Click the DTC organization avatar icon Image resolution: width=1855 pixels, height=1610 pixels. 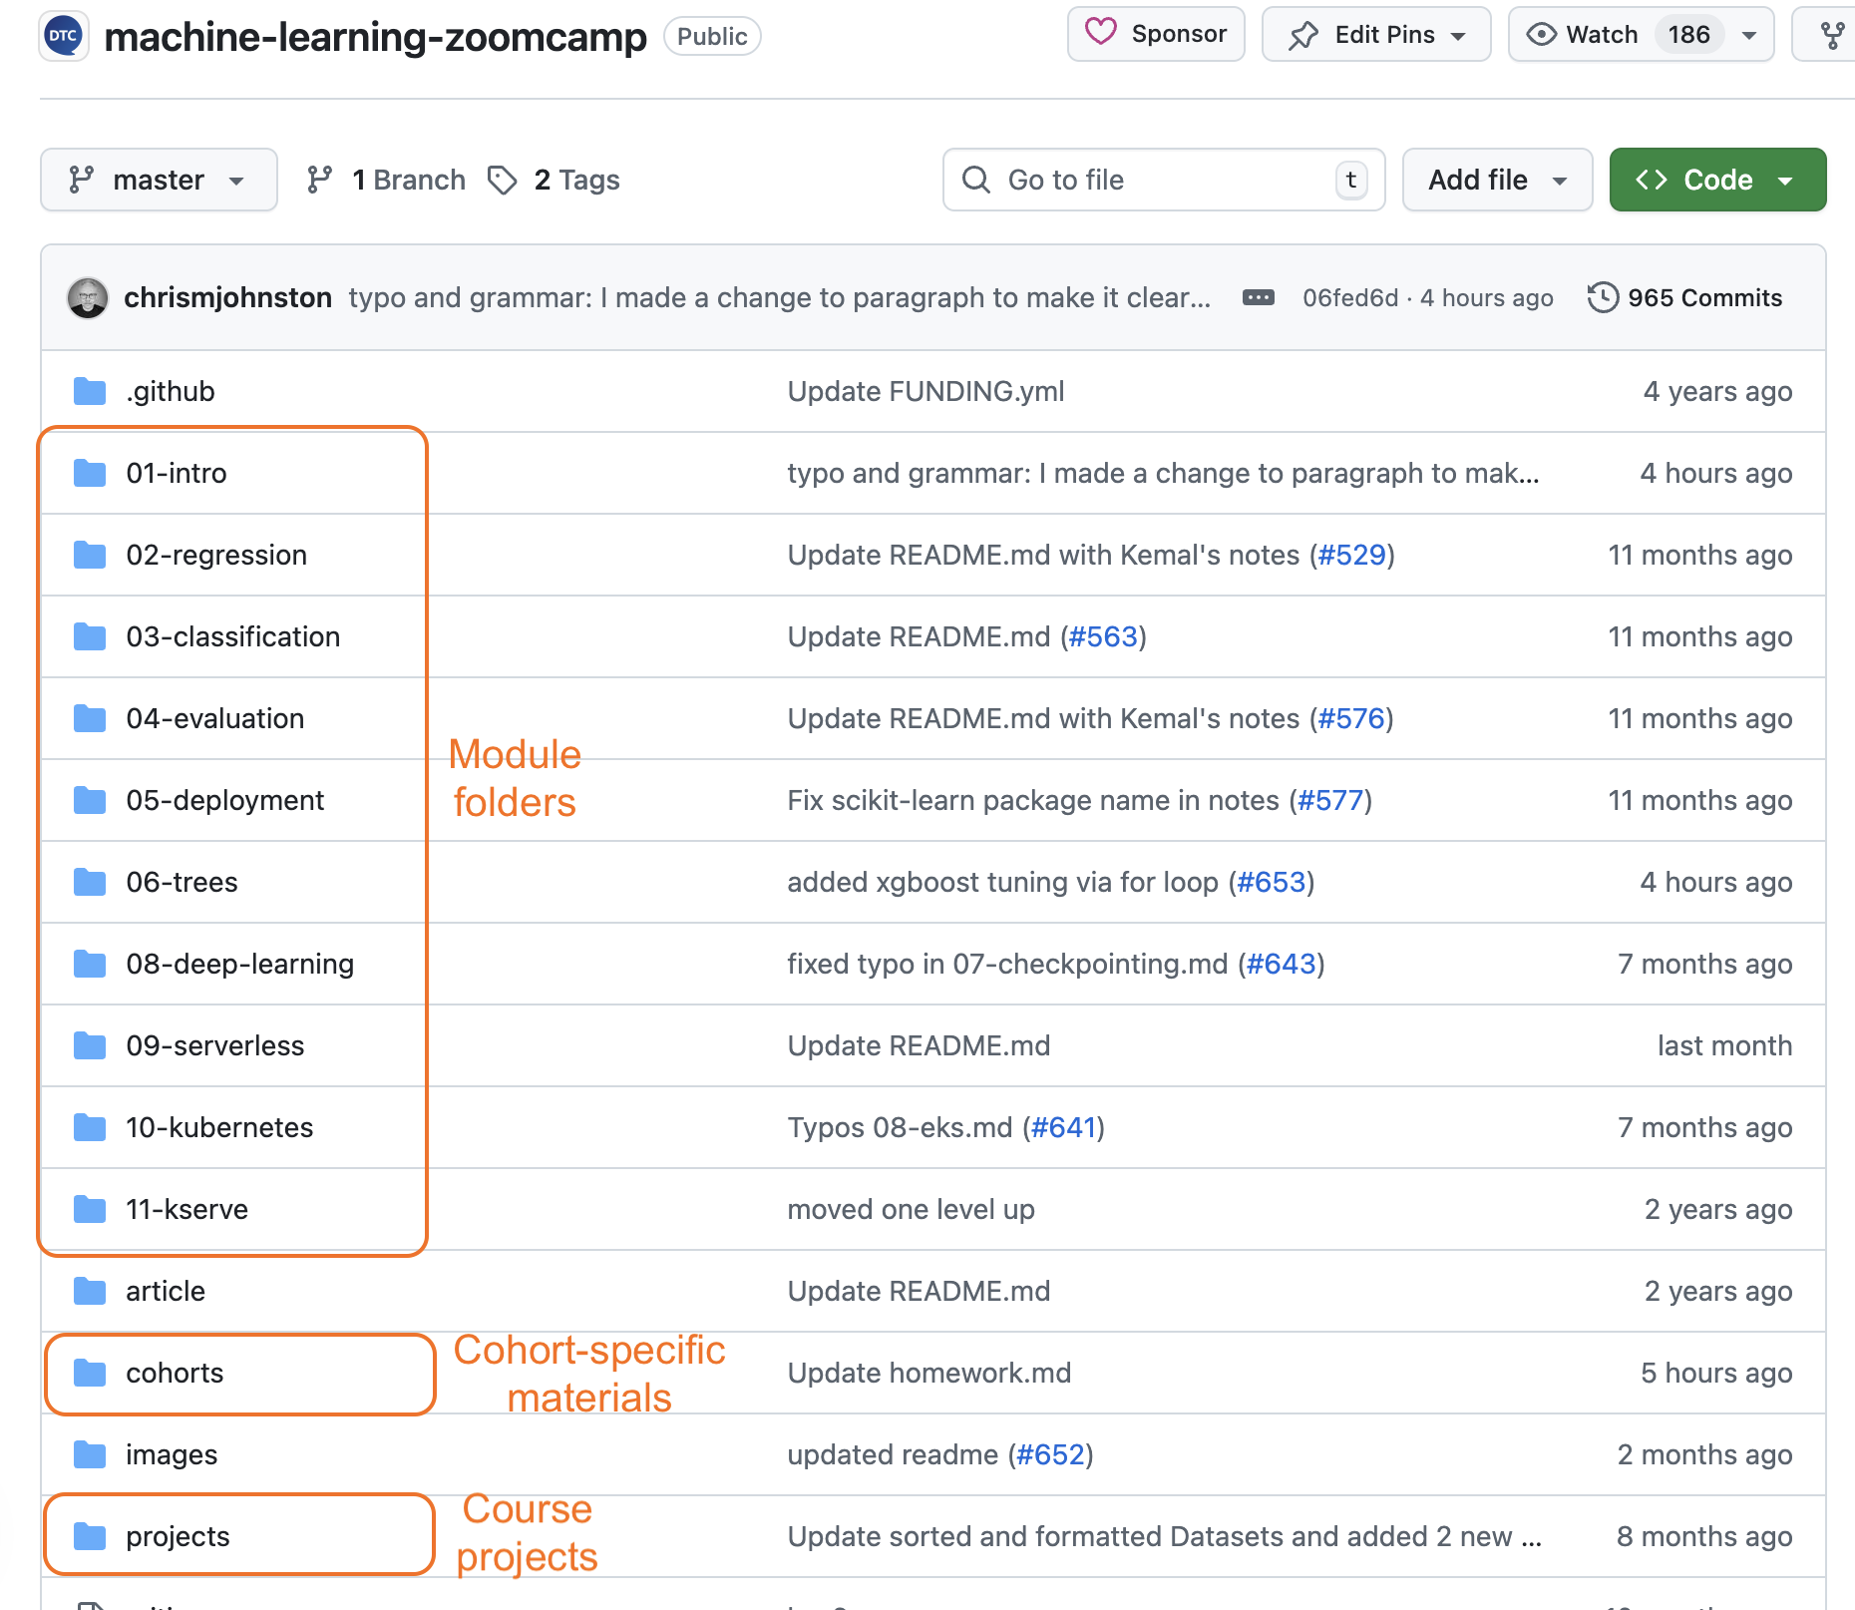click(x=63, y=36)
